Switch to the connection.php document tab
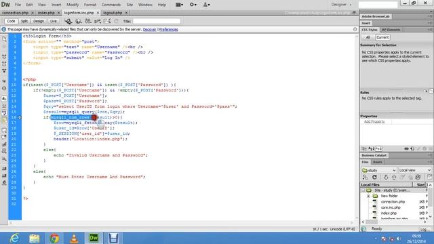434x244 pixels. [15, 13]
